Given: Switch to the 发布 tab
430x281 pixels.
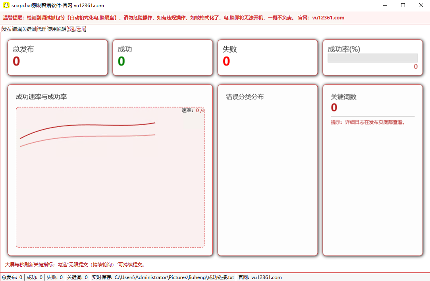Looking at the screenshot, I should tap(6, 29).
